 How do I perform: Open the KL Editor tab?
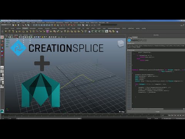pos(135,37)
